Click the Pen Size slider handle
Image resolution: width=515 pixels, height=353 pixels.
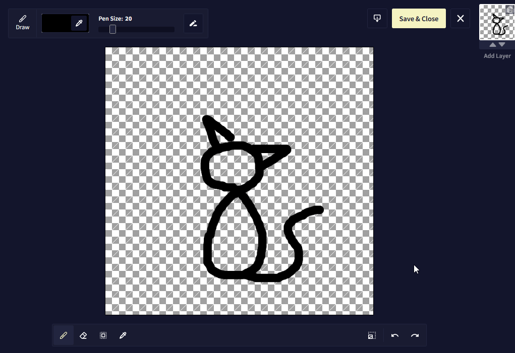click(112, 30)
